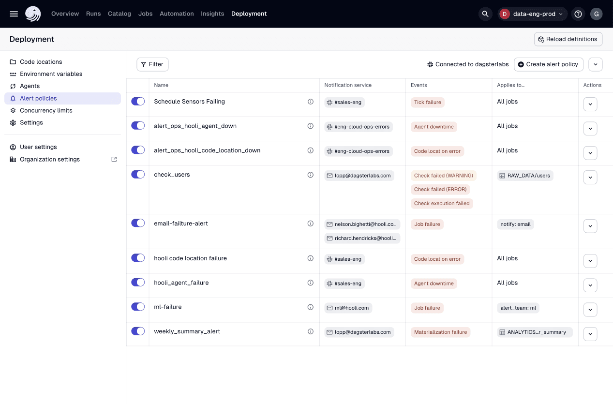This screenshot has width=613, height=404.
Task: Open the Automation menu item
Action: coord(177,14)
